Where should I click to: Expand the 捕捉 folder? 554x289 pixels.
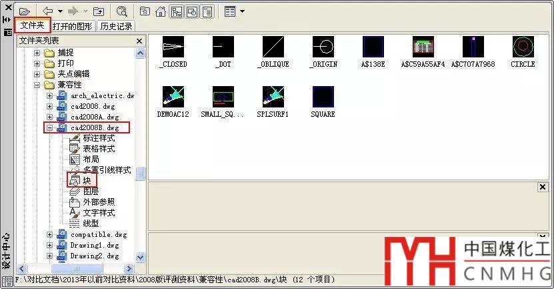pos(37,53)
